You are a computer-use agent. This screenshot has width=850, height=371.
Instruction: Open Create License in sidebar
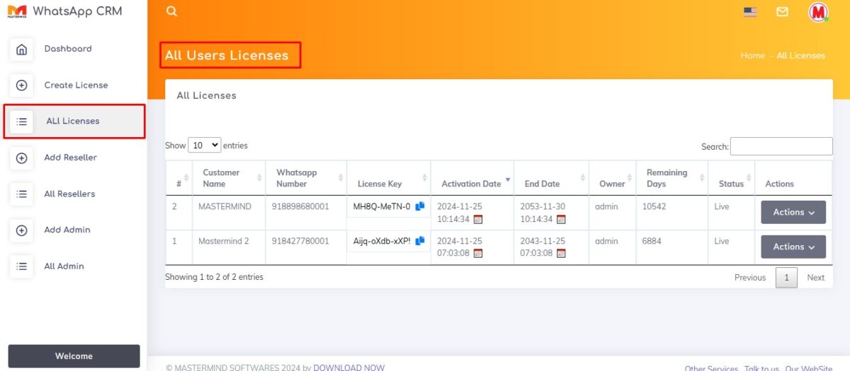[x=76, y=85]
